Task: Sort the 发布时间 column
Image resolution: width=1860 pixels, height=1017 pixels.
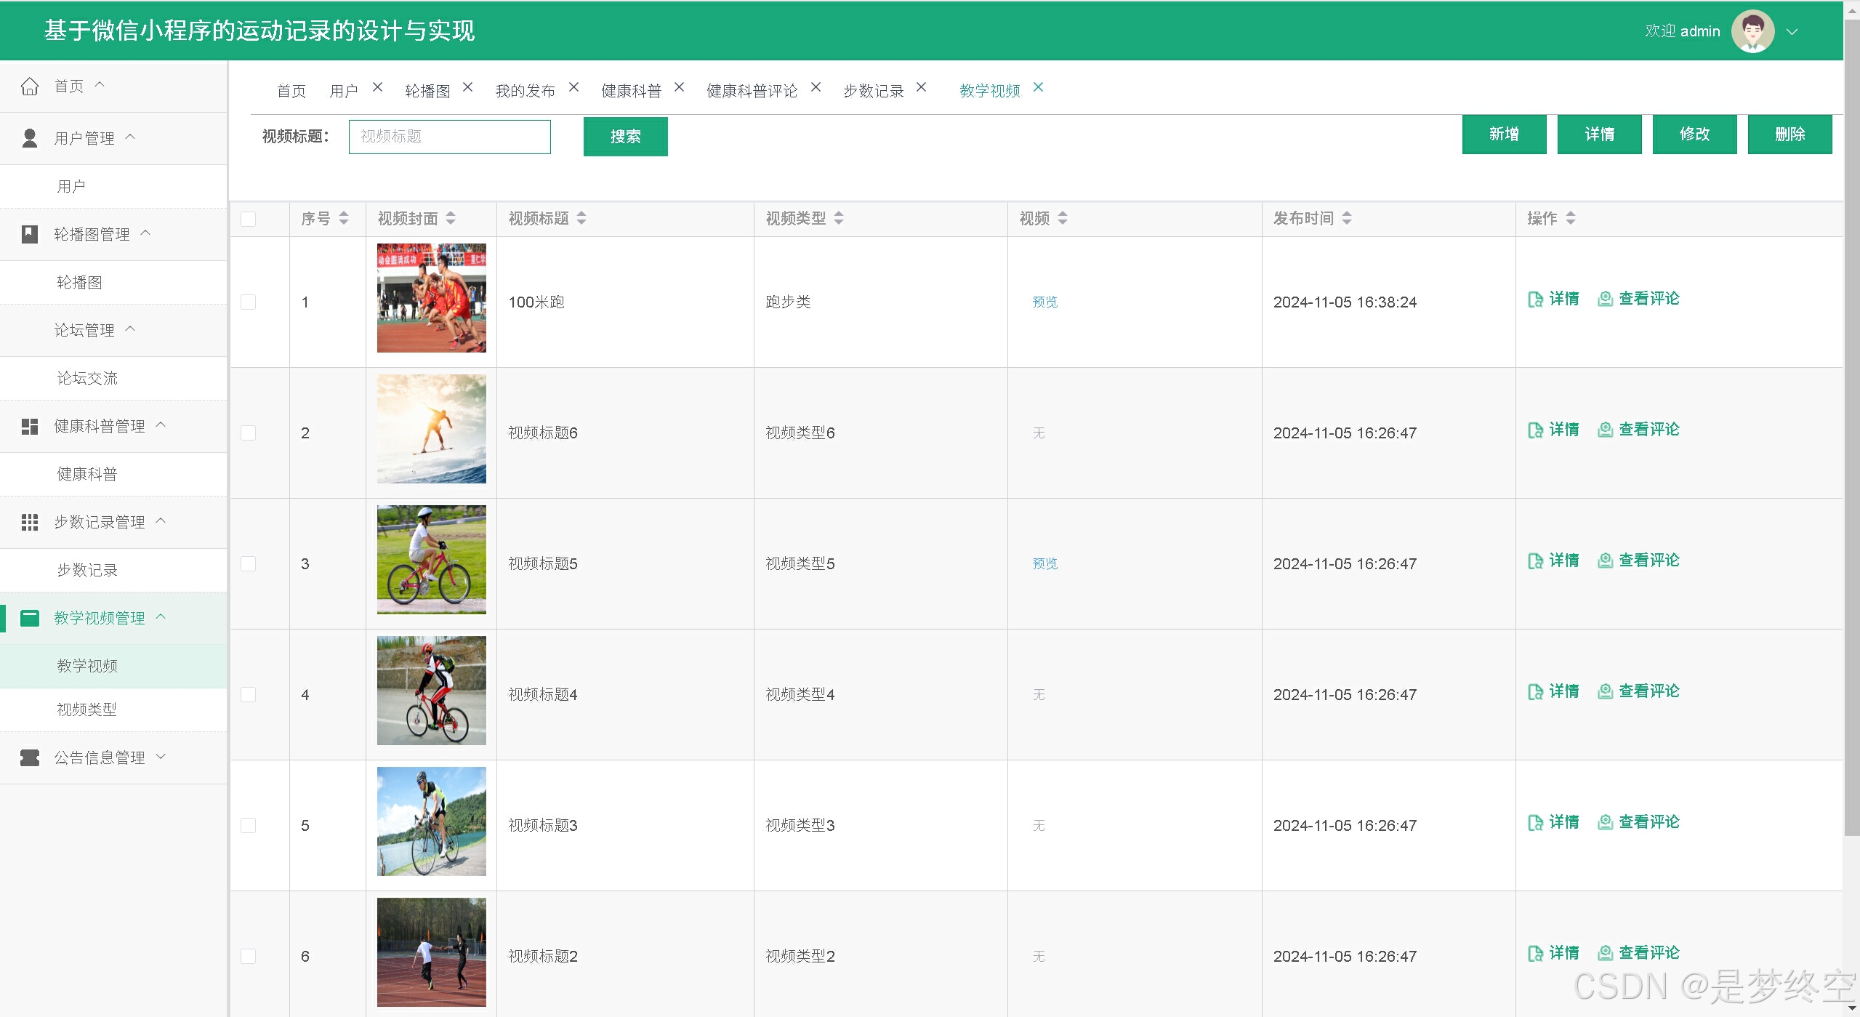Action: (1346, 218)
